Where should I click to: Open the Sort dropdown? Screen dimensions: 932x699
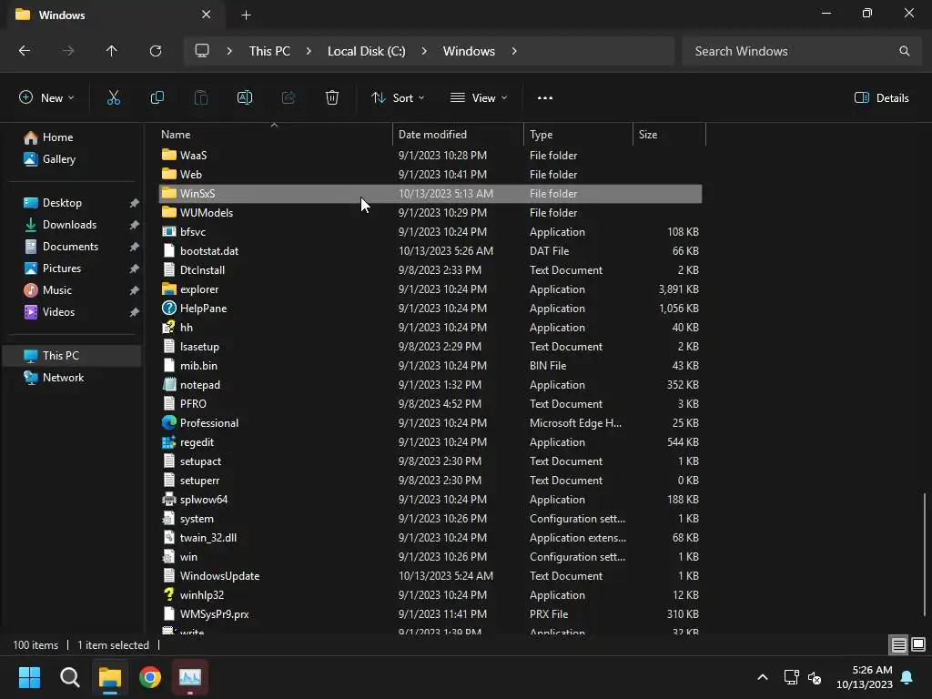pyautogui.click(x=398, y=98)
